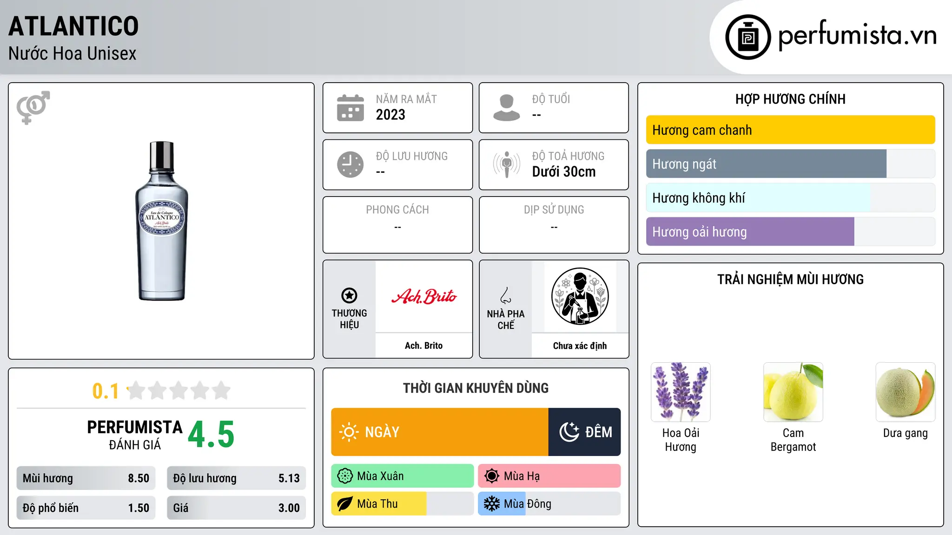Image resolution: width=952 pixels, height=535 pixels.
Task: Click the Hương cam chanh accord bar
Action: click(791, 130)
